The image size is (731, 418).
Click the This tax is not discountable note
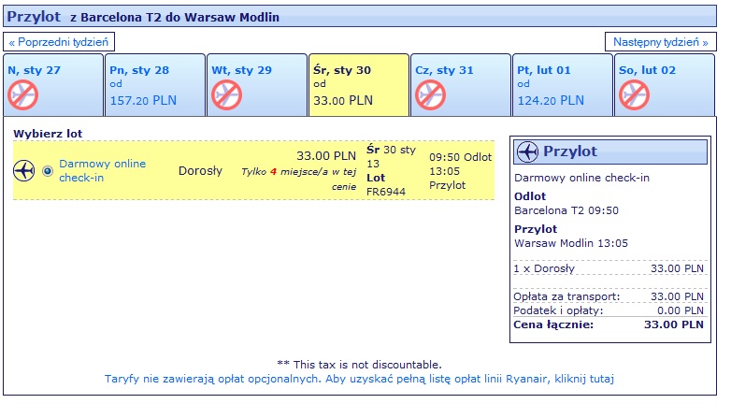pyautogui.click(x=360, y=365)
